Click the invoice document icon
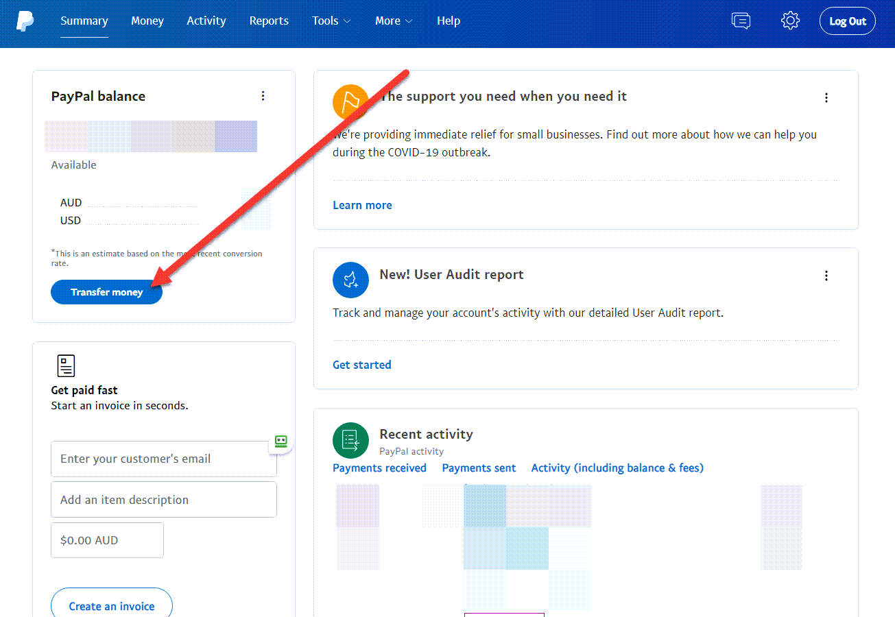The image size is (895, 617). [x=67, y=365]
